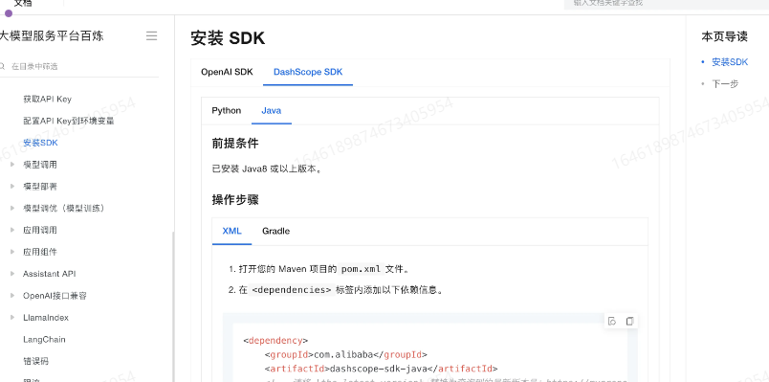This screenshot has width=769, height=382.
Task: Expand the 模型调用 tree section
Action: click(12, 165)
